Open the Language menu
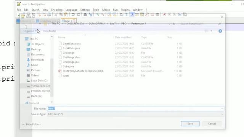244x137 pixels. coord(71,10)
